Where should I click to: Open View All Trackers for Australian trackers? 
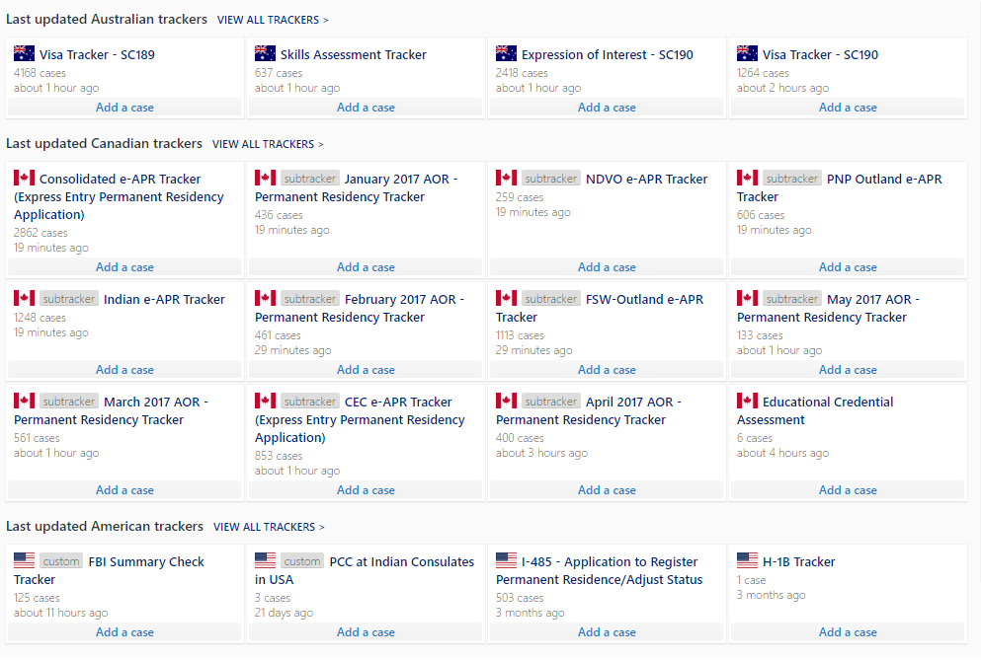(273, 20)
